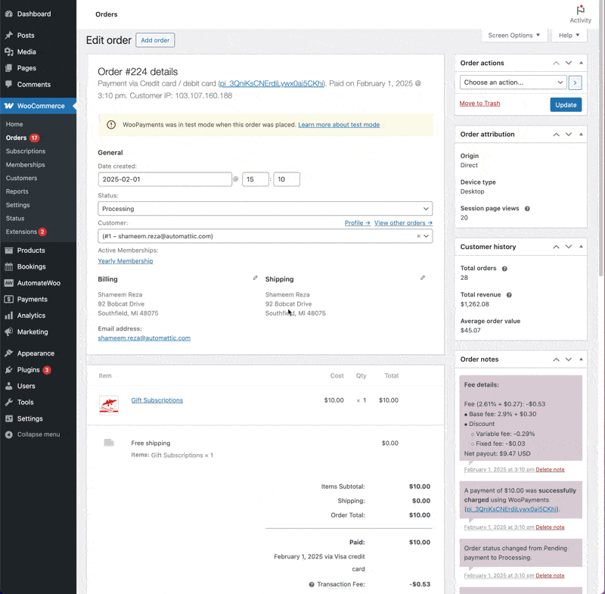Run the chosen order action arrow button

click(x=575, y=82)
